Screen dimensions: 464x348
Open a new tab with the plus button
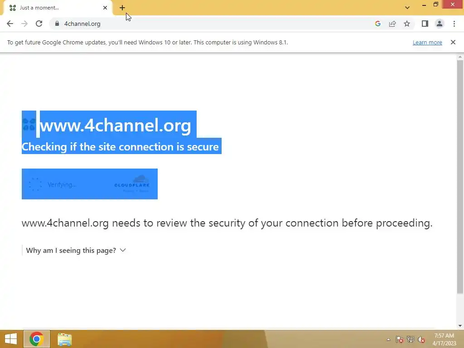pos(122,8)
